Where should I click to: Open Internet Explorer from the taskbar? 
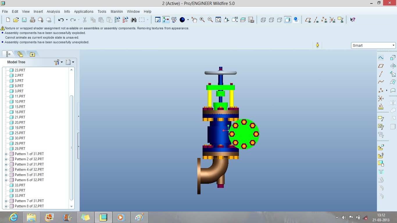pos(13,217)
